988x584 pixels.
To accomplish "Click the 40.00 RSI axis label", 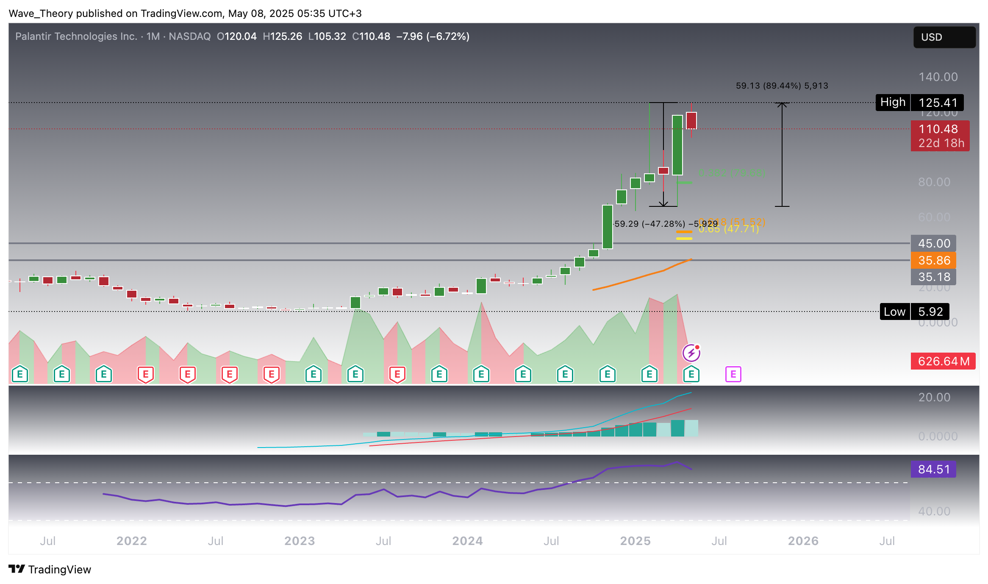I will [x=934, y=511].
